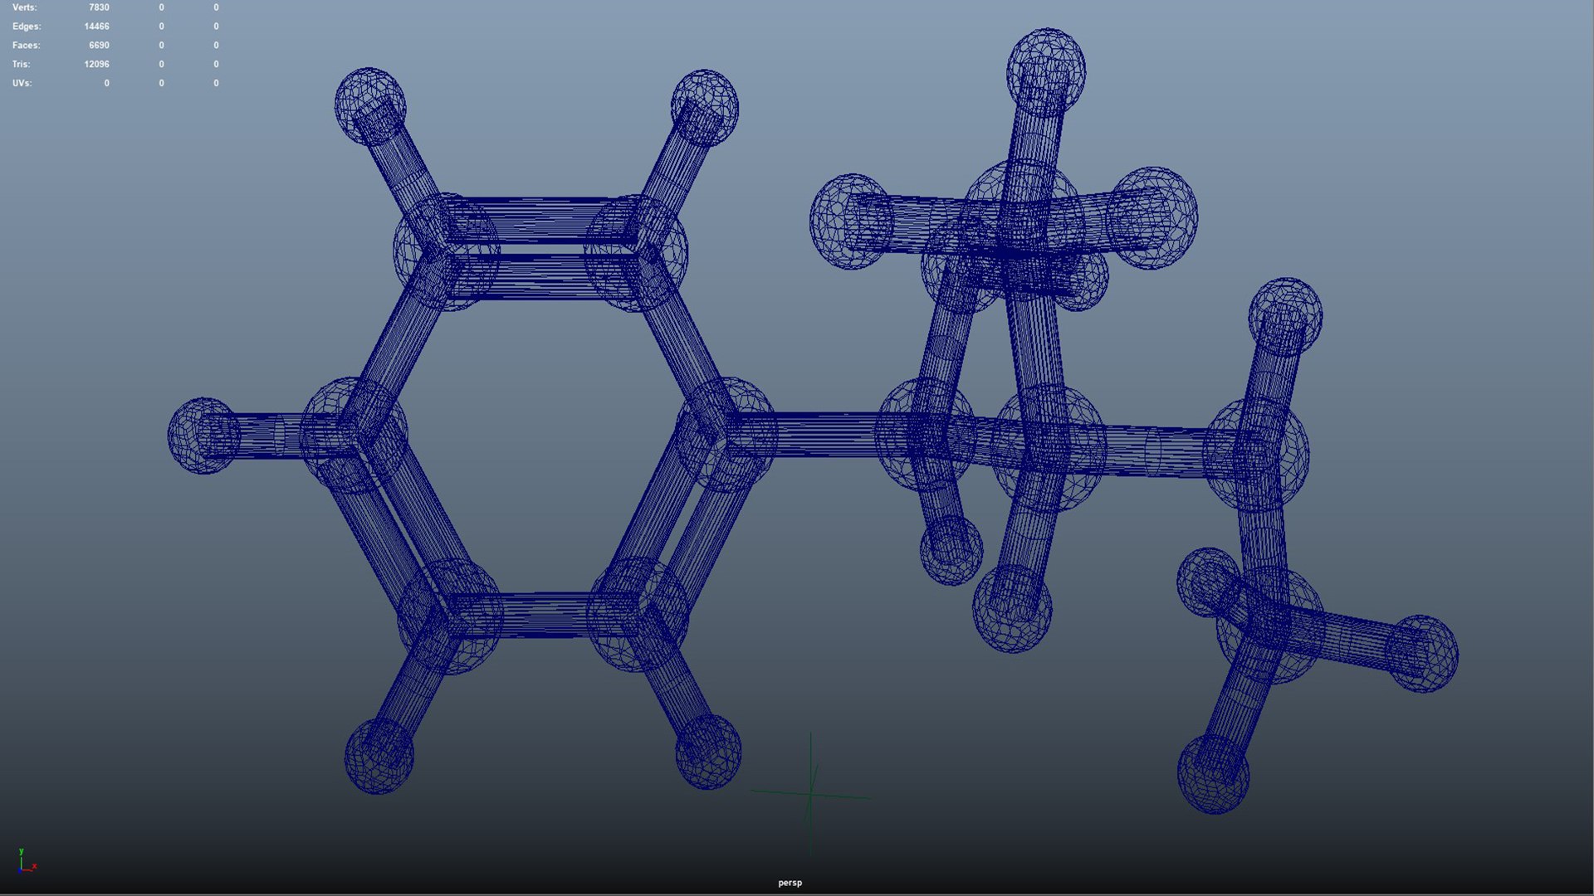Click the 'Edges:' label in the HUD
This screenshot has height=896, width=1594.
coord(27,27)
